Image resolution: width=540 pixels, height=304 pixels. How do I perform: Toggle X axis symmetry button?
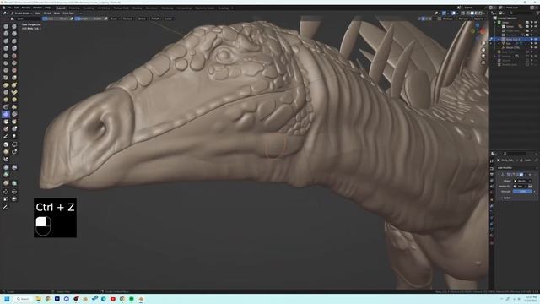pyautogui.click(x=423, y=19)
